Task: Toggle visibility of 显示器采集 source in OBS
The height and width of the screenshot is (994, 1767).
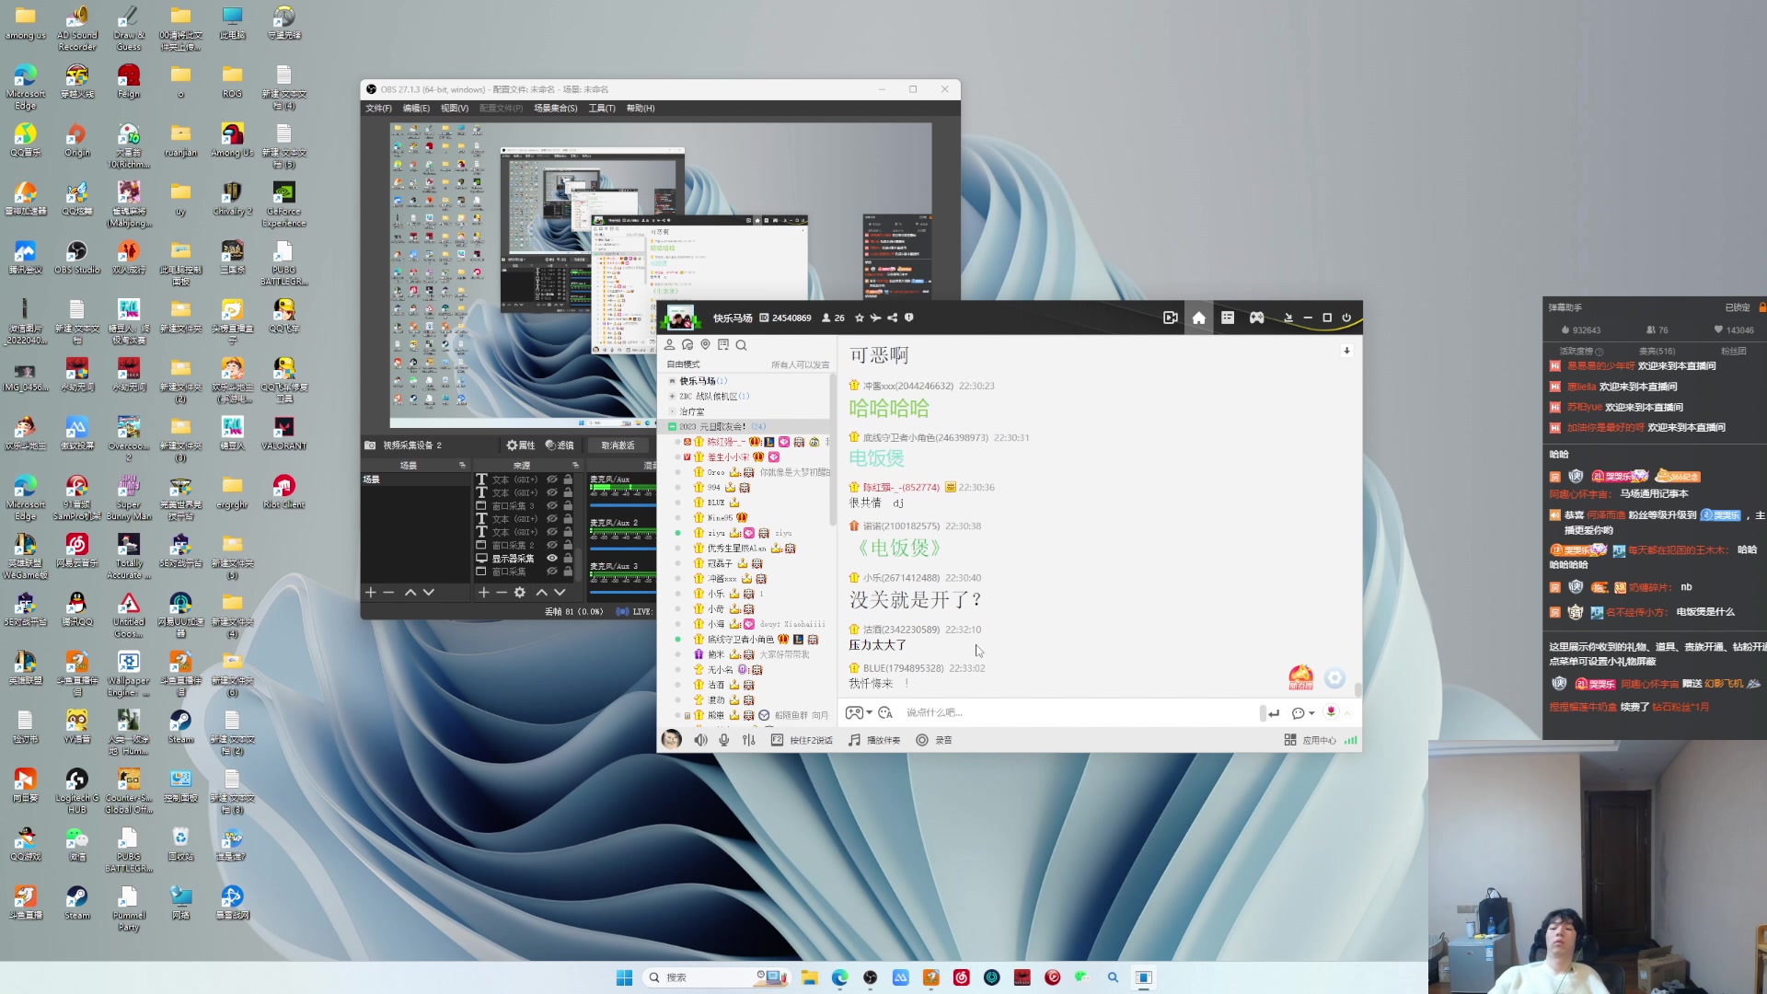Action: click(552, 559)
